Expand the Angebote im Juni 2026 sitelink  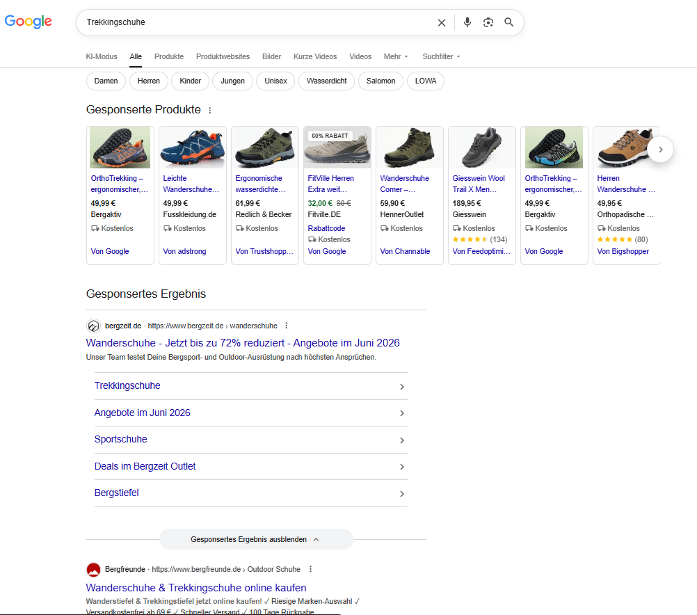tap(250, 413)
